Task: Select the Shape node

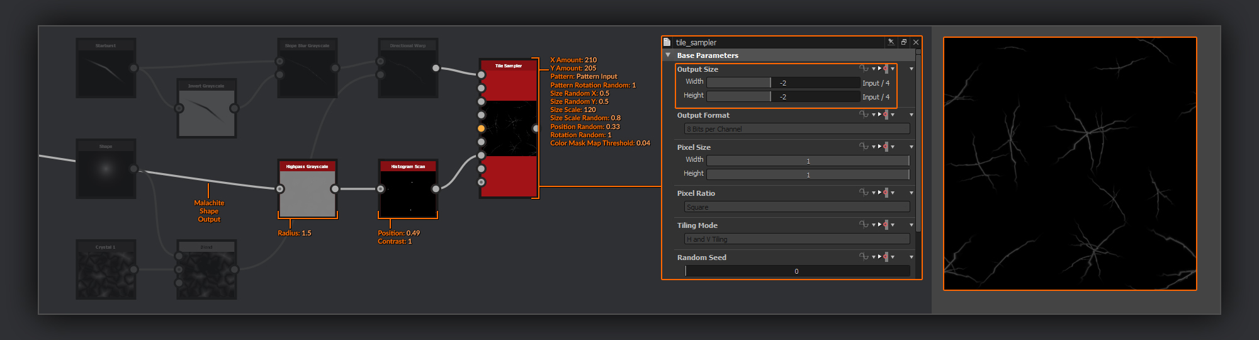Action: pyautogui.click(x=106, y=169)
